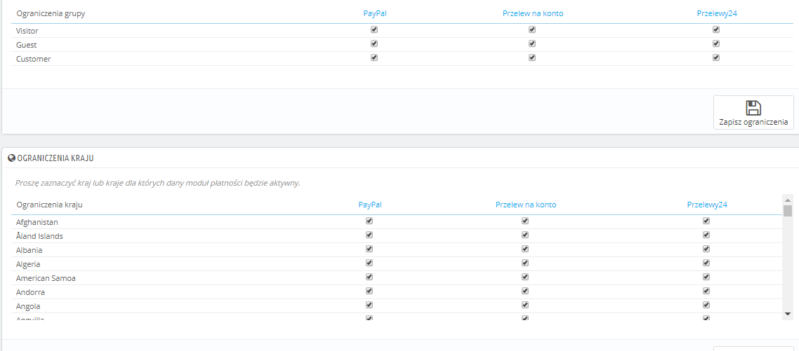Uncheck Przelew na konto for Visitor
This screenshot has width=799, height=351.
click(x=532, y=29)
